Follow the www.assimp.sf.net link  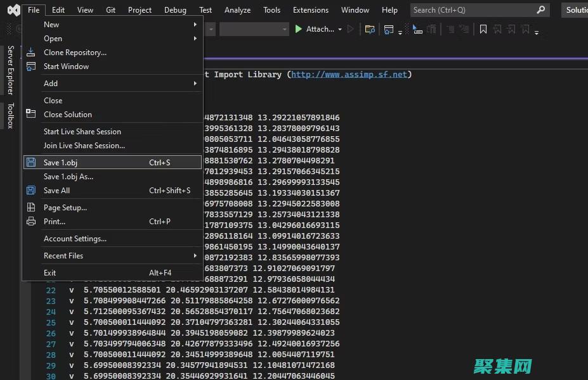click(349, 75)
